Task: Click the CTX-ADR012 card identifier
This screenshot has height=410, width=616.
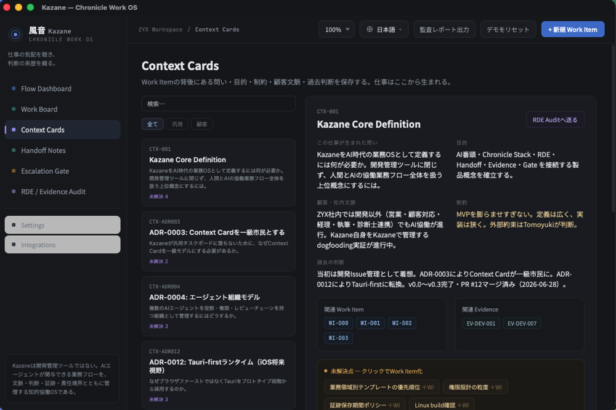Action: coord(164,351)
